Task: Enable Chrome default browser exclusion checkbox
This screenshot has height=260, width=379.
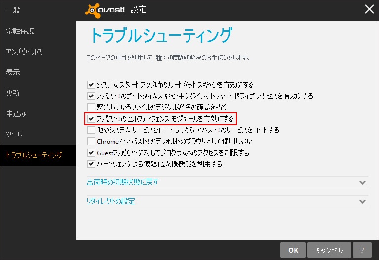Action: [x=91, y=141]
